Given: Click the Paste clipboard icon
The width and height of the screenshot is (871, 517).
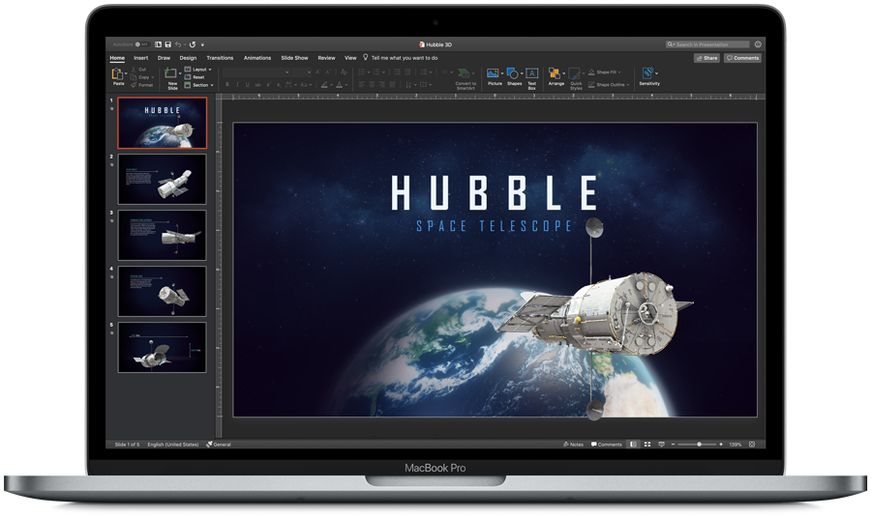Looking at the screenshot, I should [x=118, y=74].
